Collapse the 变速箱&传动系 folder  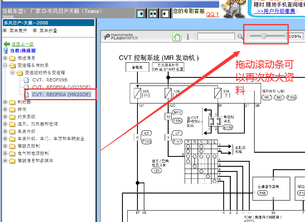click(x=5, y=65)
